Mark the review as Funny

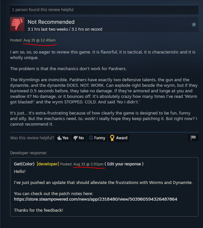(x=97, y=138)
